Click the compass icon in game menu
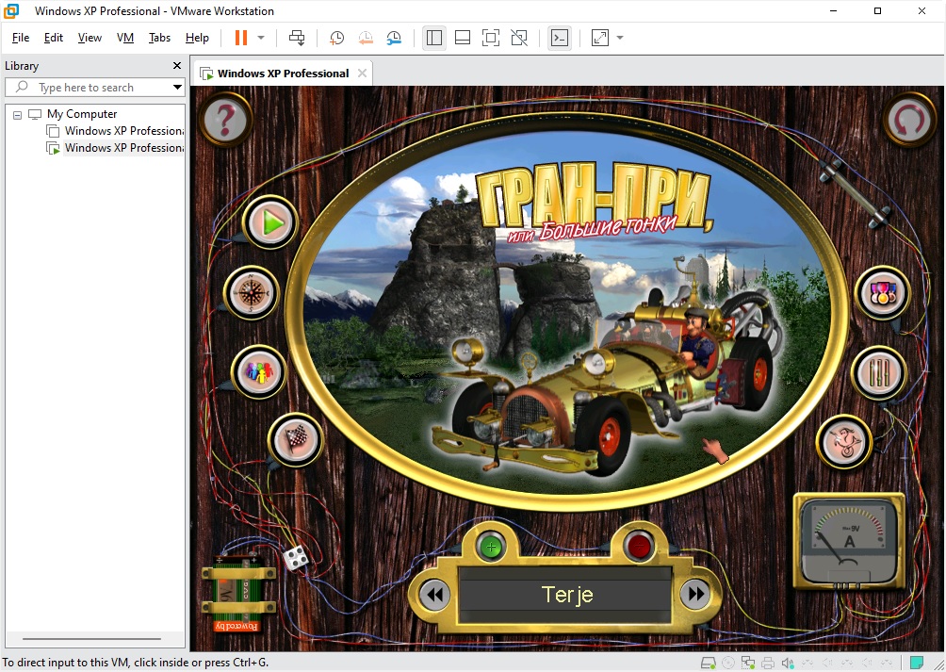This screenshot has height=672, width=946. [x=253, y=294]
